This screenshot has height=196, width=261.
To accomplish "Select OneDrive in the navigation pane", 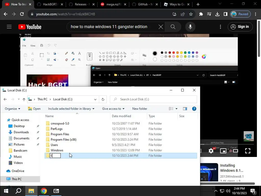I will pos(18,171).
